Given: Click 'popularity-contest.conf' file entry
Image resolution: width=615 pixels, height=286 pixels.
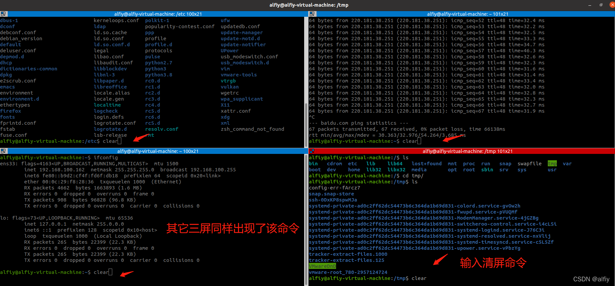Looking at the screenshot, I should click(180, 26).
